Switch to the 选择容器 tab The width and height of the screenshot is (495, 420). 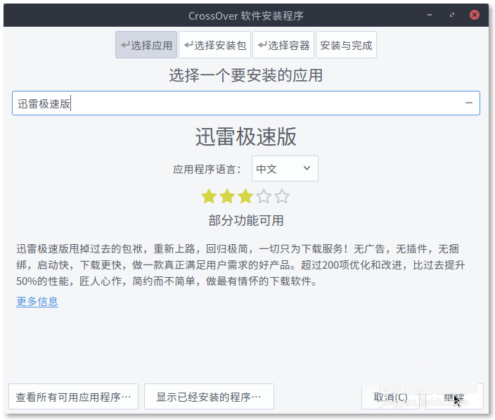[x=283, y=45]
